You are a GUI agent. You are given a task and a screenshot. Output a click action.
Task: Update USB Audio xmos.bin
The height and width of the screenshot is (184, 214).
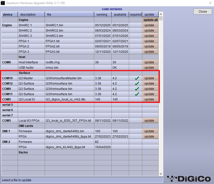[x=150, y=68]
